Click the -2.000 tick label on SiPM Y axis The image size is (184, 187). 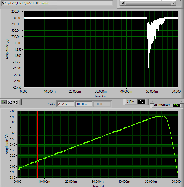(x=17, y=68)
